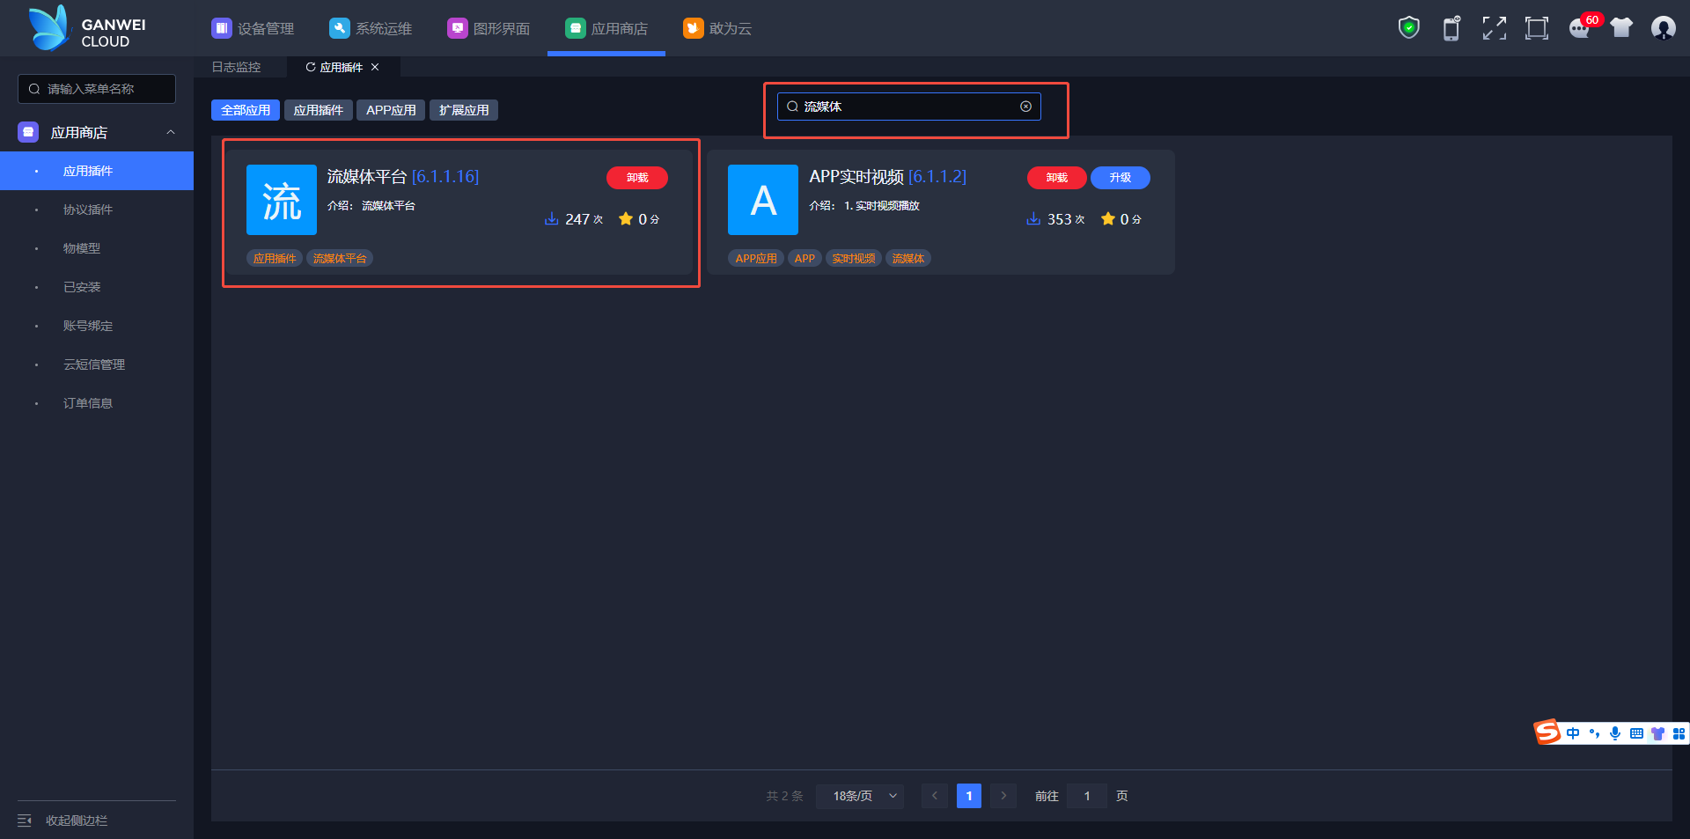Click the 实时视频 tag

[x=854, y=258]
